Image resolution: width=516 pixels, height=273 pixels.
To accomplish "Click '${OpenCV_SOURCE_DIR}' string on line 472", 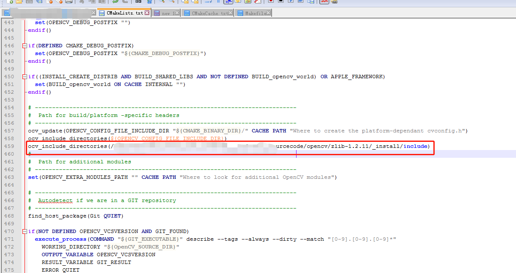I will [142, 247].
